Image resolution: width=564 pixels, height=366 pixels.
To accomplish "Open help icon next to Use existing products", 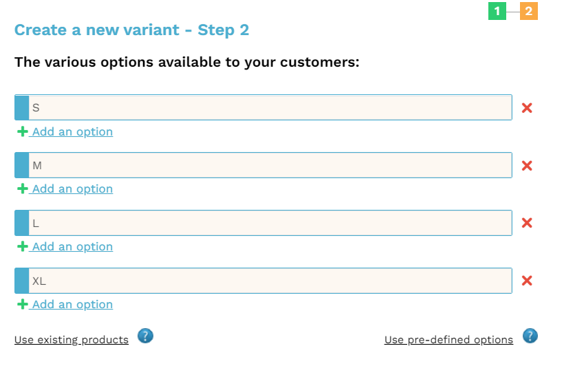I will coord(145,336).
